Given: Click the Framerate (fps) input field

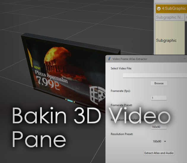Looking at the screenshot, I should [x=159, y=98].
